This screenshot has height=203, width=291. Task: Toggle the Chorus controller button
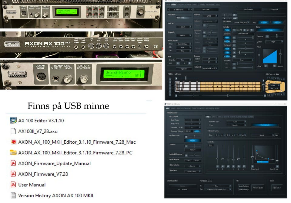[227, 53]
